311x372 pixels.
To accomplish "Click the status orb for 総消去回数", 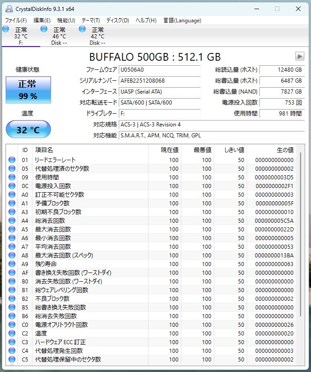I will 12,220.
